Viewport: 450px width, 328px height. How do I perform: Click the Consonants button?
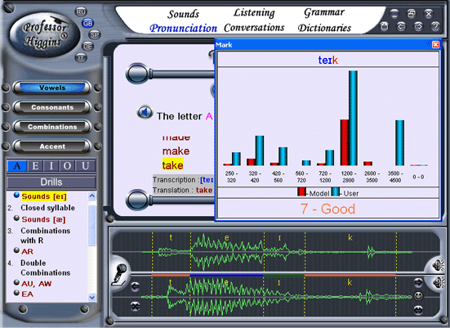(52, 107)
